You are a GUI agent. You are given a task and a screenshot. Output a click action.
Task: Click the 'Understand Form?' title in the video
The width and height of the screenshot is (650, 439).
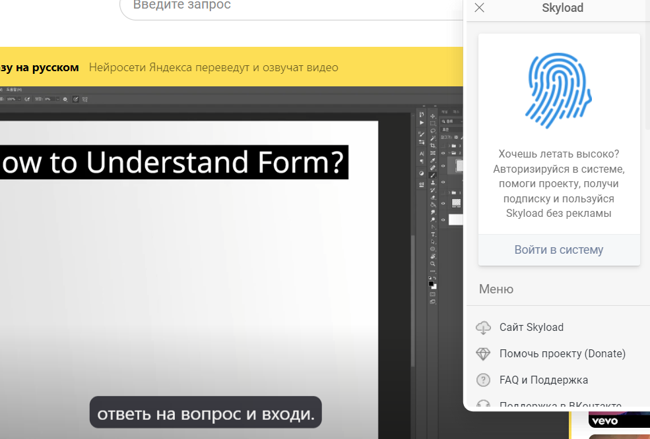[x=214, y=162]
